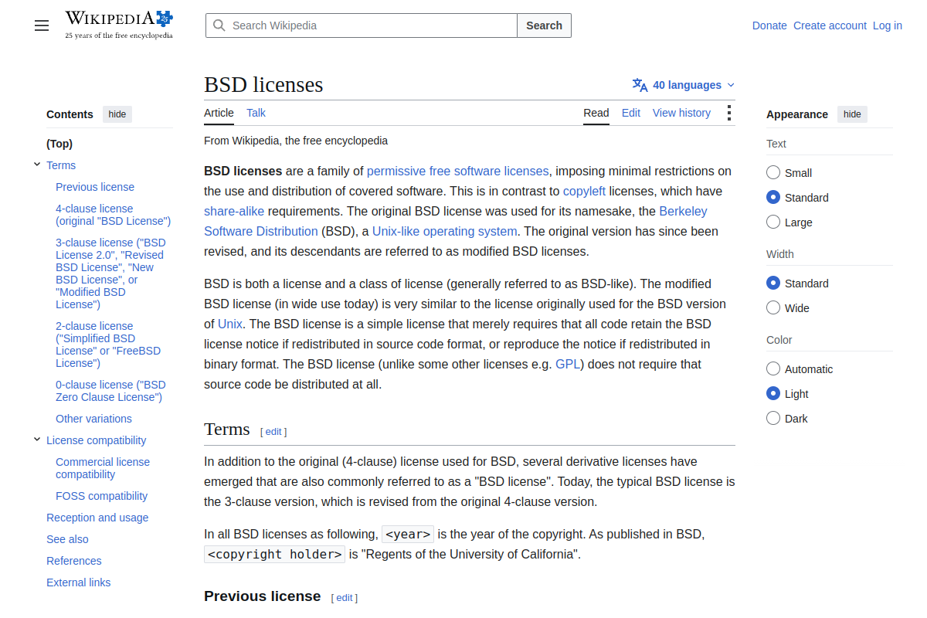Open the Edit tab
Screen dimensions: 927x618
pos(631,113)
